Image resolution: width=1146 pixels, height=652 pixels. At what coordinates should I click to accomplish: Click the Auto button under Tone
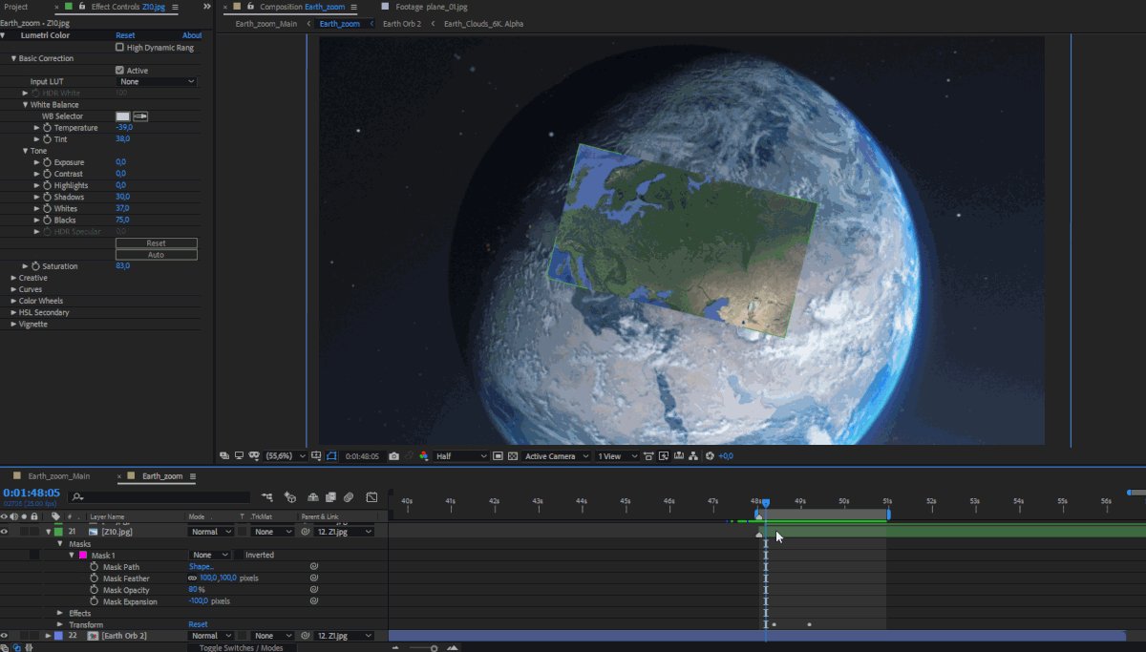tap(157, 255)
